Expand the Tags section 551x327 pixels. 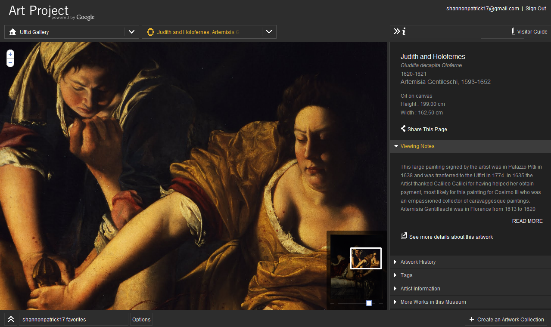[470, 275]
